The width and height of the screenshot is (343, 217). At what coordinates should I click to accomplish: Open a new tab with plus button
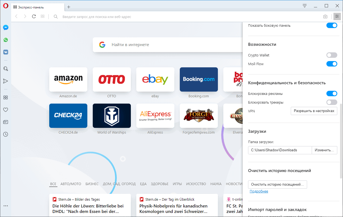(x=69, y=7)
